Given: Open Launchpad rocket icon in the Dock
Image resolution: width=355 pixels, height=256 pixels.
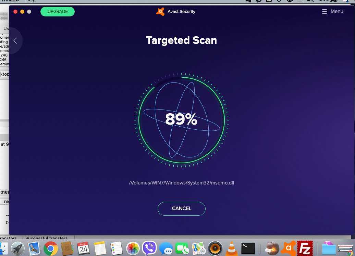Looking at the screenshot, I should click(x=18, y=248).
